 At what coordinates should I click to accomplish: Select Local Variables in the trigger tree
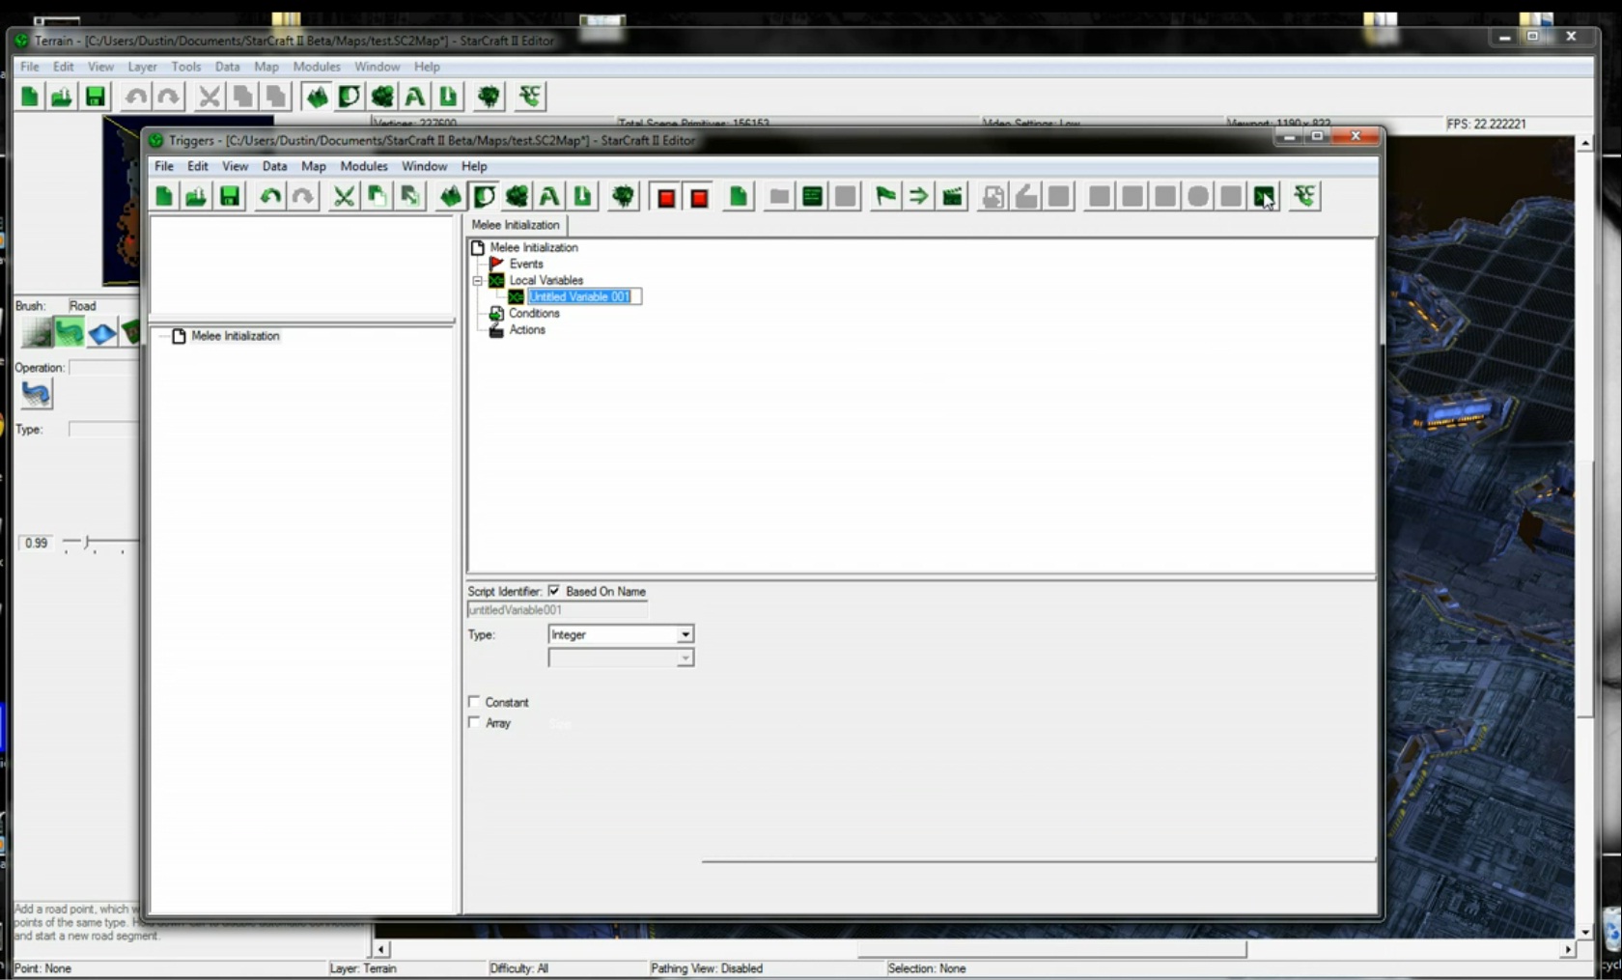[x=546, y=280]
